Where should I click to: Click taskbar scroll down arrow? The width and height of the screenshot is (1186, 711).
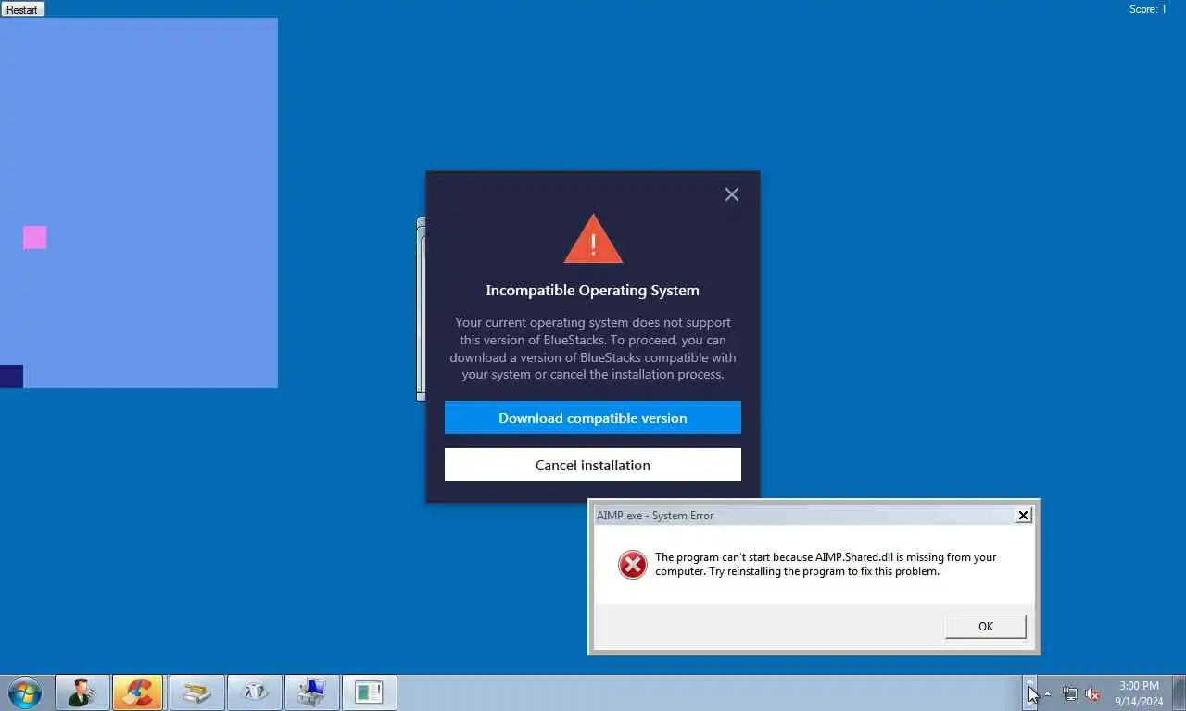click(1030, 705)
